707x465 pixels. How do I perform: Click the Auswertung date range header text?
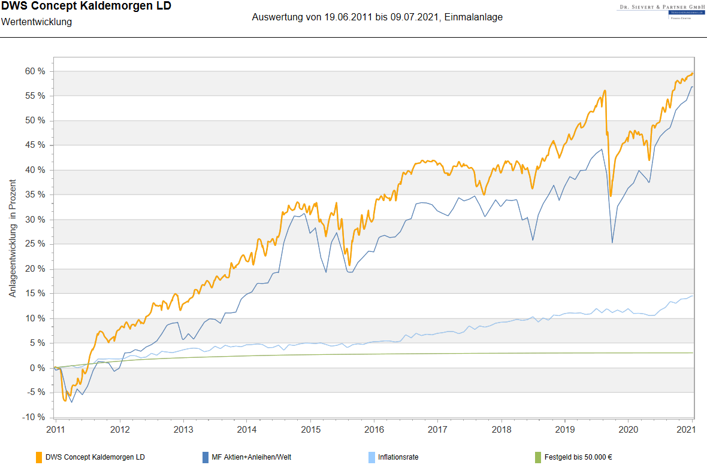(x=377, y=17)
